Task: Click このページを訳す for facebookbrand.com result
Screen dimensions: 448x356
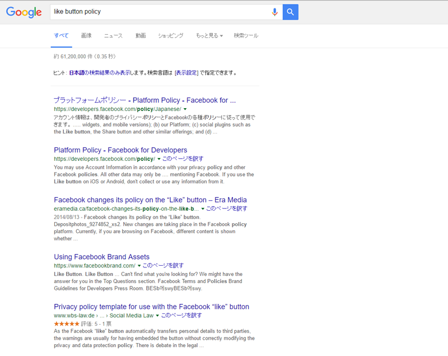Action: (x=163, y=265)
